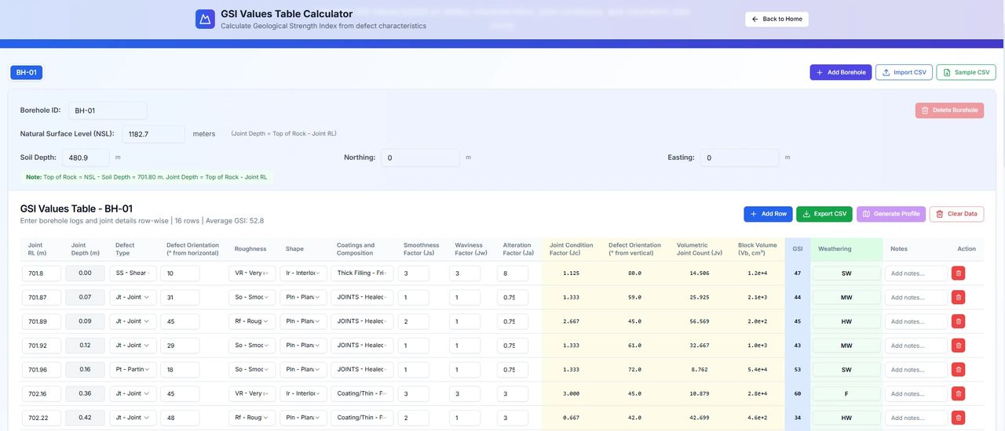This screenshot has width=1005, height=431.
Task: Open Defect Type dropdown for row 701.96
Action: (x=133, y=370)
